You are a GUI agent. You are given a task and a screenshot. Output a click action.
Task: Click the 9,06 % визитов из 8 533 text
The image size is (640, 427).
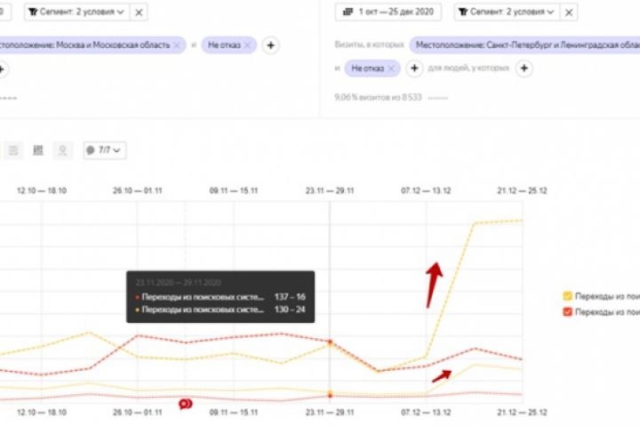click(378, 97)
